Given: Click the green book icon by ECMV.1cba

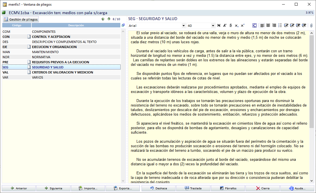Looking at the screenshot, I should (x=4, y=13).
